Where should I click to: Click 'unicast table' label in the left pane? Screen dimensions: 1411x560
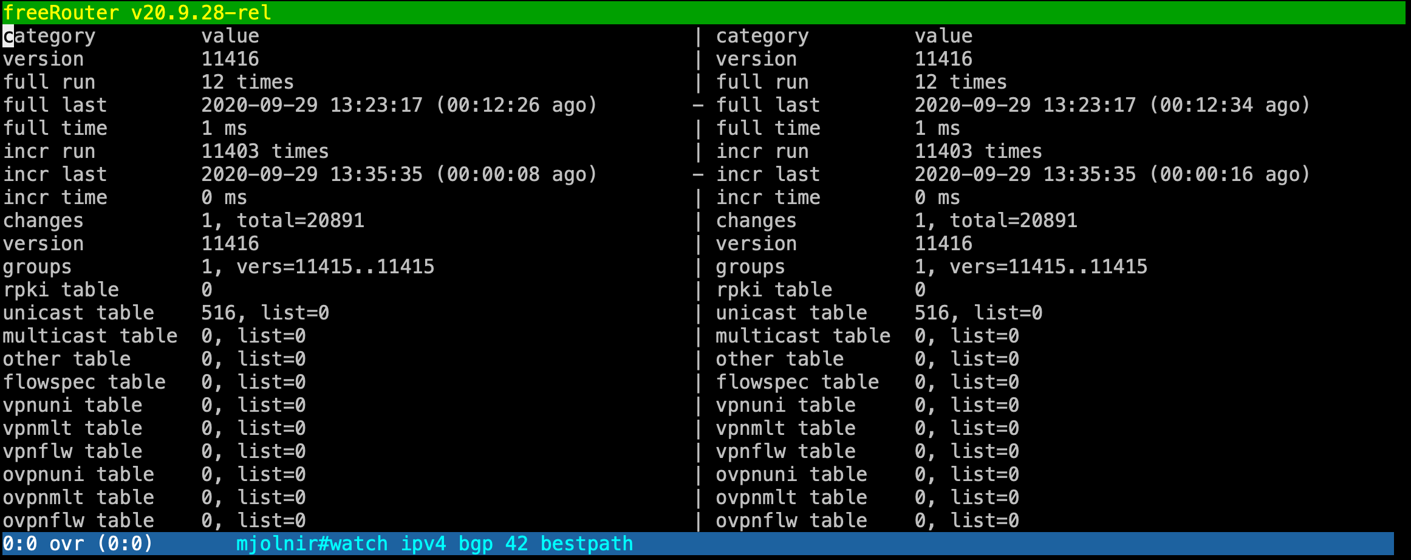point(78,313)
